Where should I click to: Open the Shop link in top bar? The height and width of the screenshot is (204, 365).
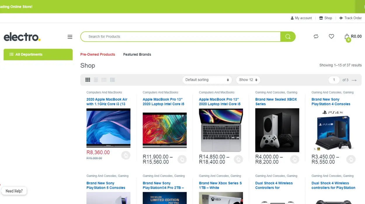pos(326,18)
